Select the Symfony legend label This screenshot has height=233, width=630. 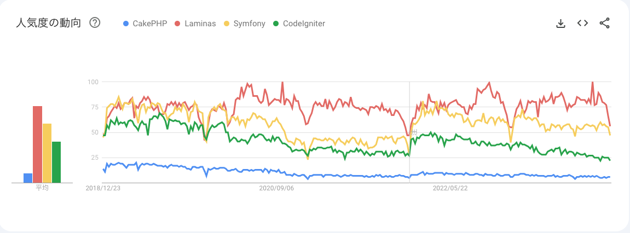(x=249, y=24)
